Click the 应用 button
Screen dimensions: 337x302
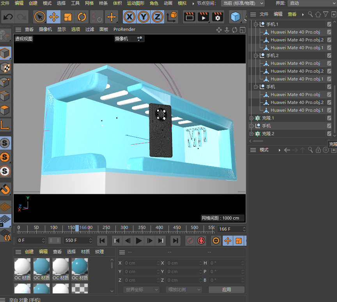pyautogui.click(x=226, y=289)
